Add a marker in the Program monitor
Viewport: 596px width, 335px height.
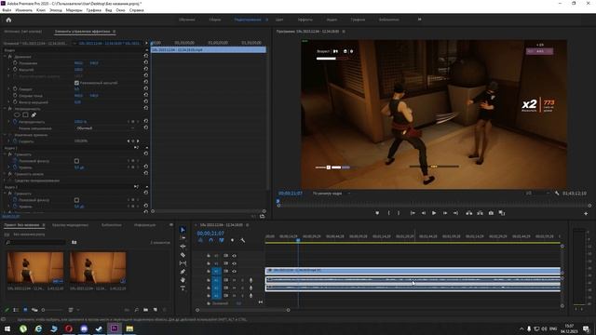[x=377, y=213]
